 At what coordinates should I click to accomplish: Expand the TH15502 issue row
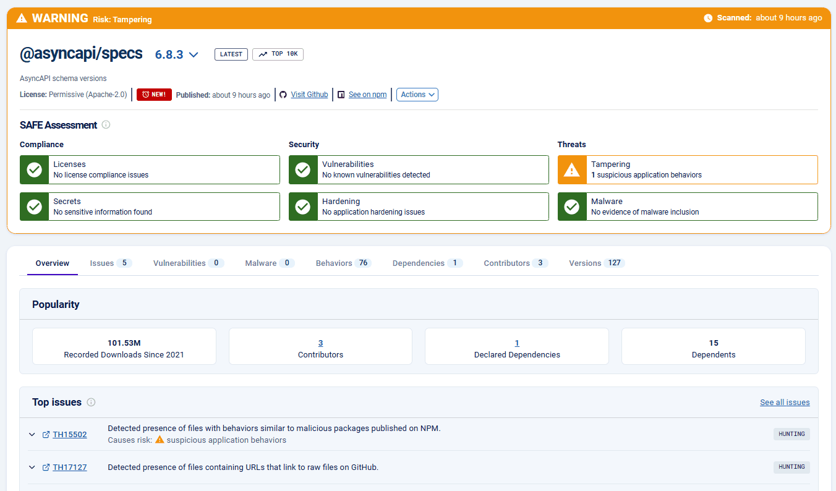click(32, 434)
